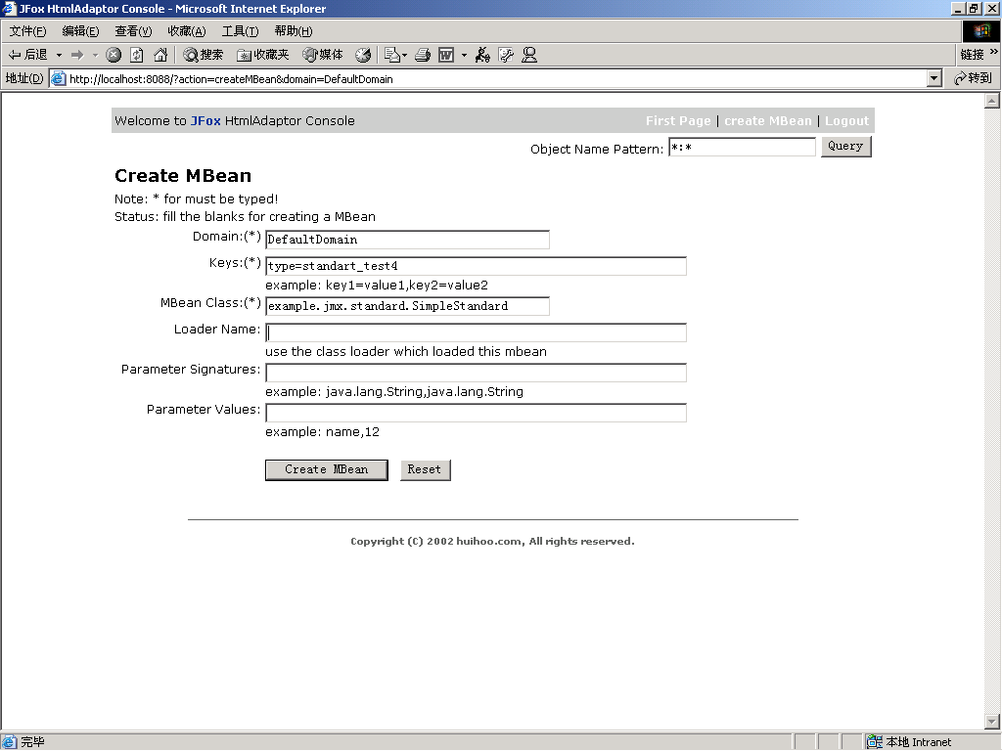The width and height of the screenshot is (1002, 751).
Task: Click the Mail toolbar icon
Action: 391,55
